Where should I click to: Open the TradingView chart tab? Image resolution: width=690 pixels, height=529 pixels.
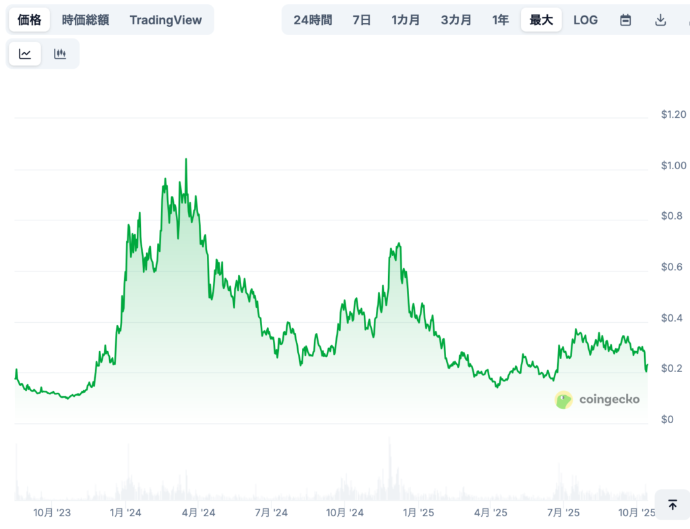[166, 20]
